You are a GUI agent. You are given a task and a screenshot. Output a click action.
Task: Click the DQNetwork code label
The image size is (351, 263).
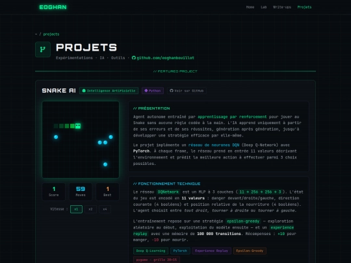tap(168, 192)
